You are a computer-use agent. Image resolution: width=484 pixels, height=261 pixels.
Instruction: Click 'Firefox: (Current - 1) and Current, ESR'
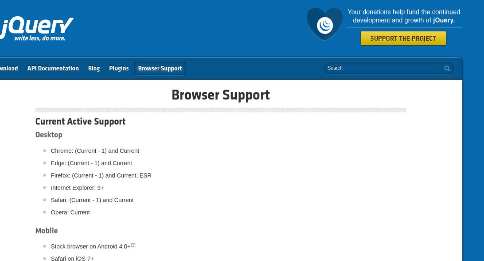[x=101, y=175]
